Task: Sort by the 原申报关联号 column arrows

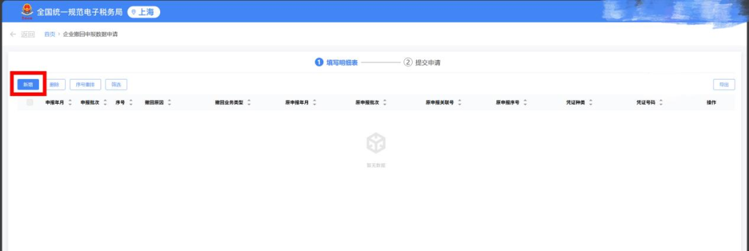Action: pos(460,102)
